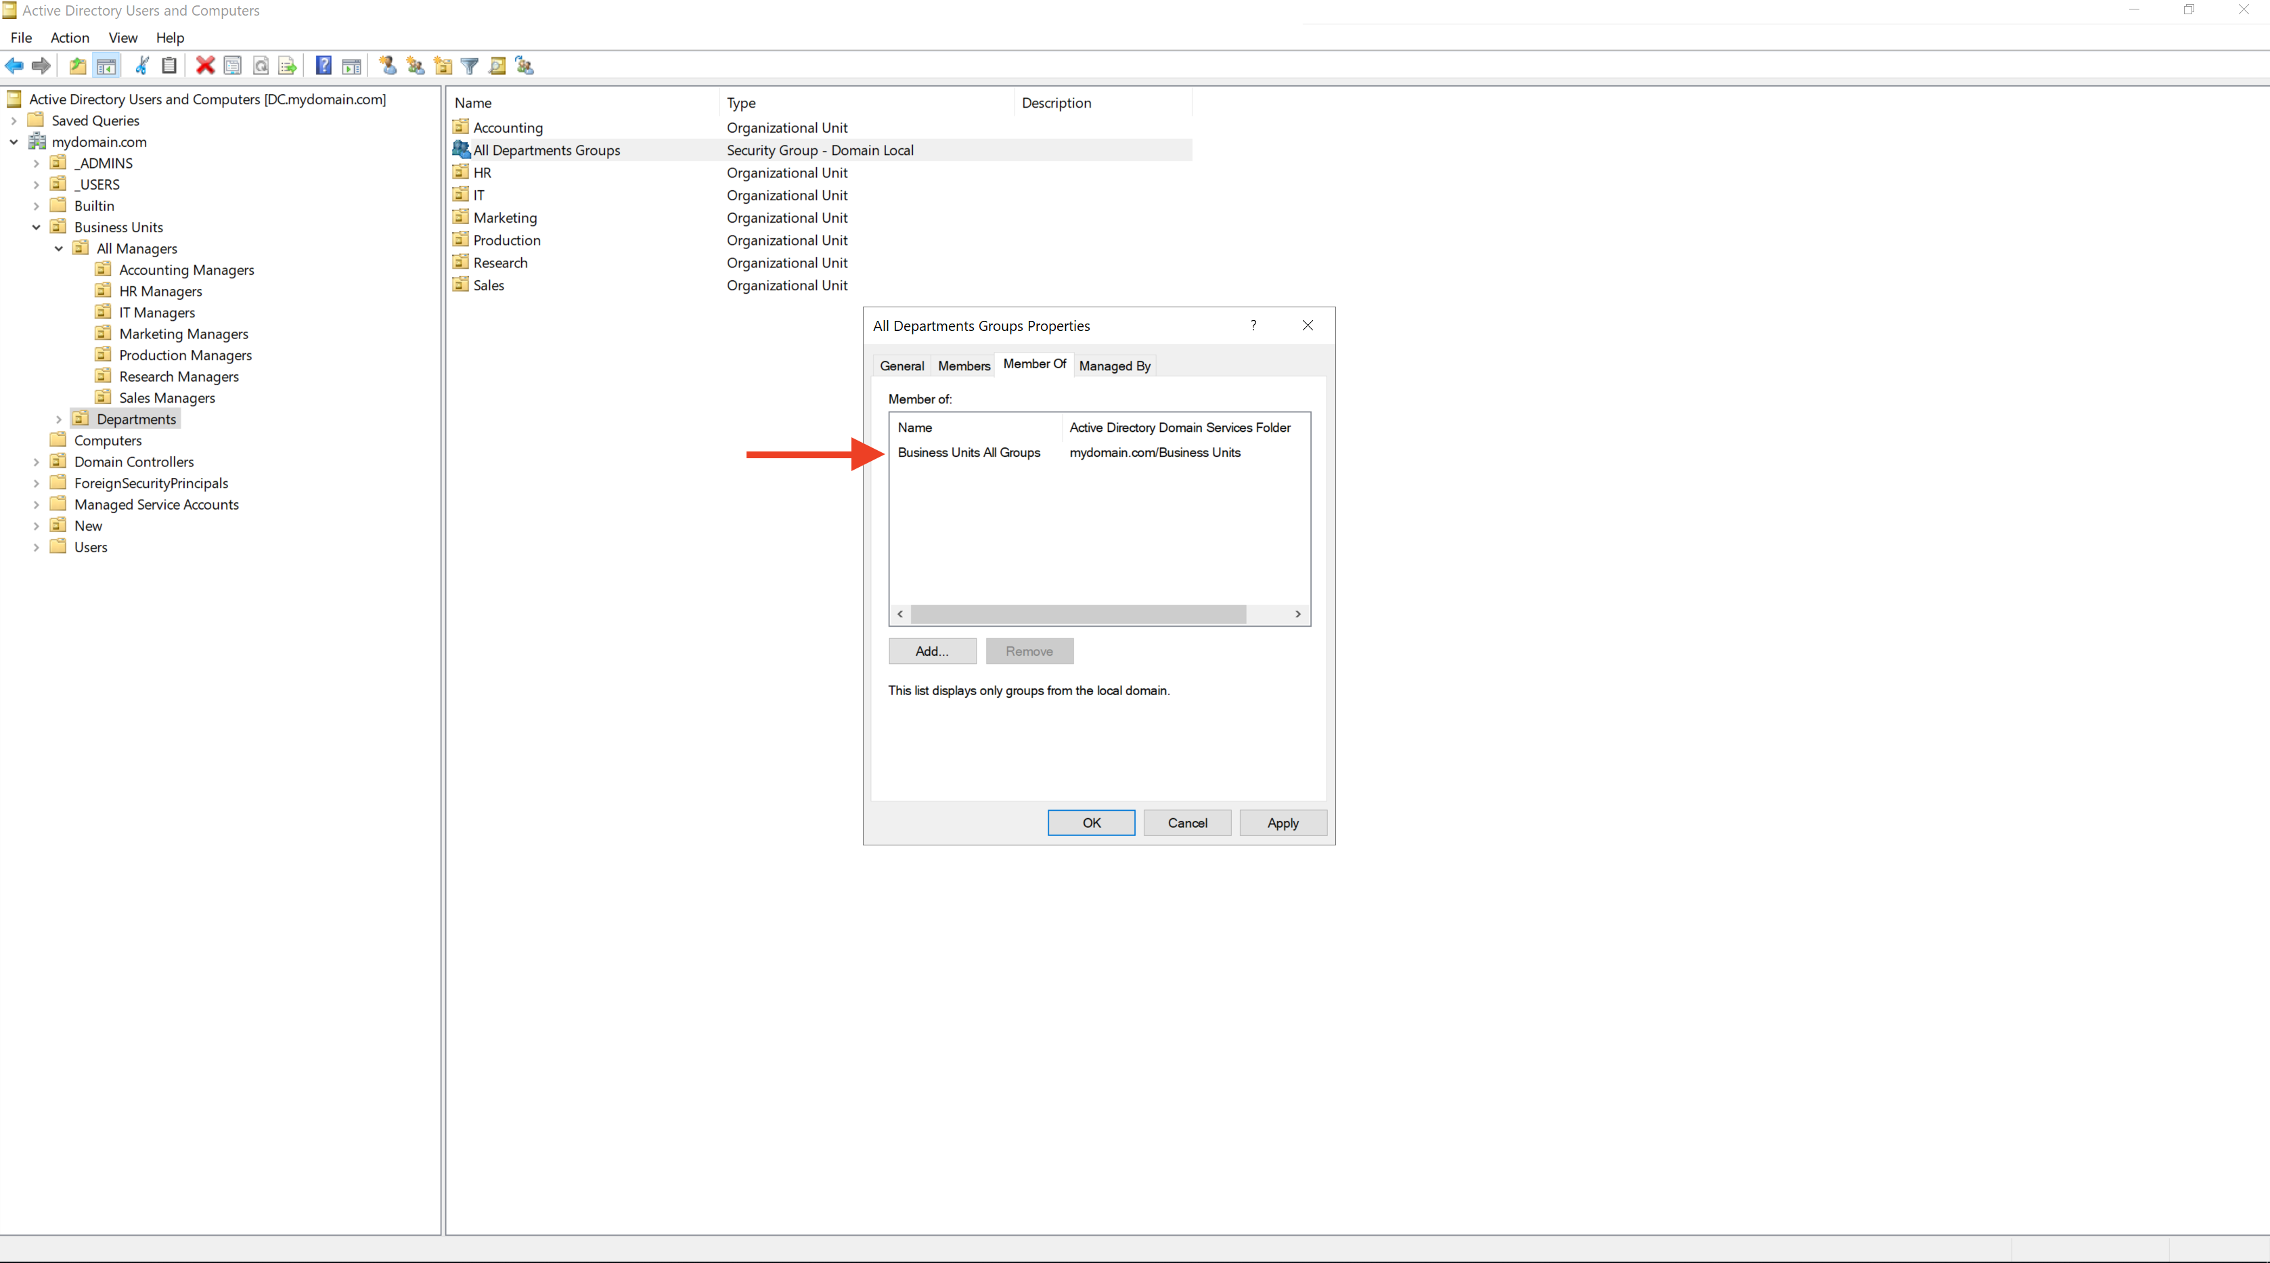Expand the Departments tree node

59,420
